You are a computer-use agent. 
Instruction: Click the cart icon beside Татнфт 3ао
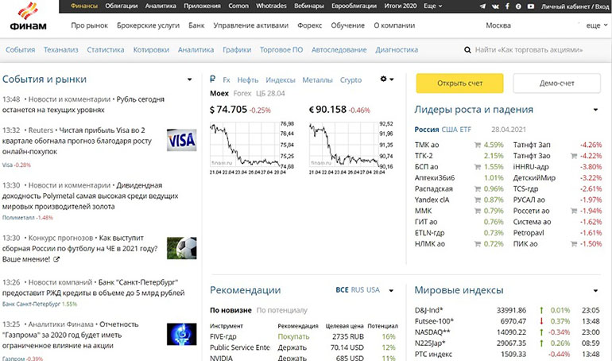point(574,156)
